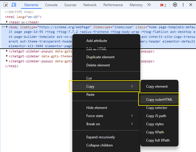Choose Copy outerHTML
The height and width of the screenshot is (152, 196).
(x=159, y=100)
